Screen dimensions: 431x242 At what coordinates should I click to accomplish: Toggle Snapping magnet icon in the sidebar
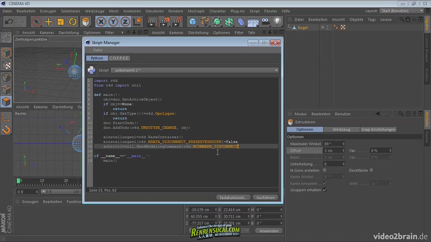point(6,129)
